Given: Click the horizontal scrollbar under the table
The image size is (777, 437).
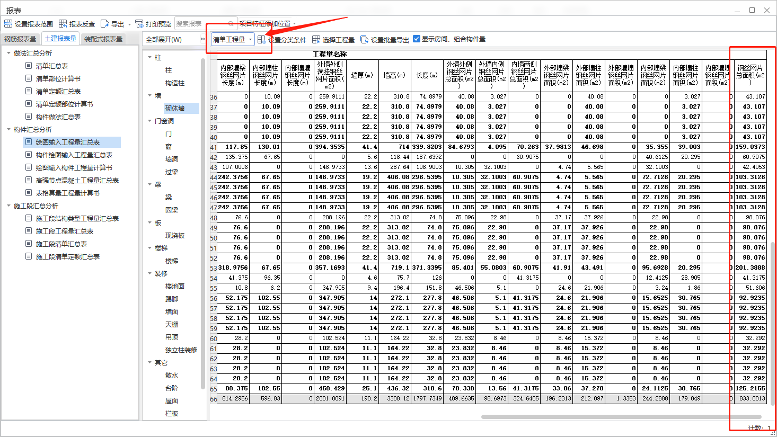Looking at the screenshot, I should [x=621, y=417].
